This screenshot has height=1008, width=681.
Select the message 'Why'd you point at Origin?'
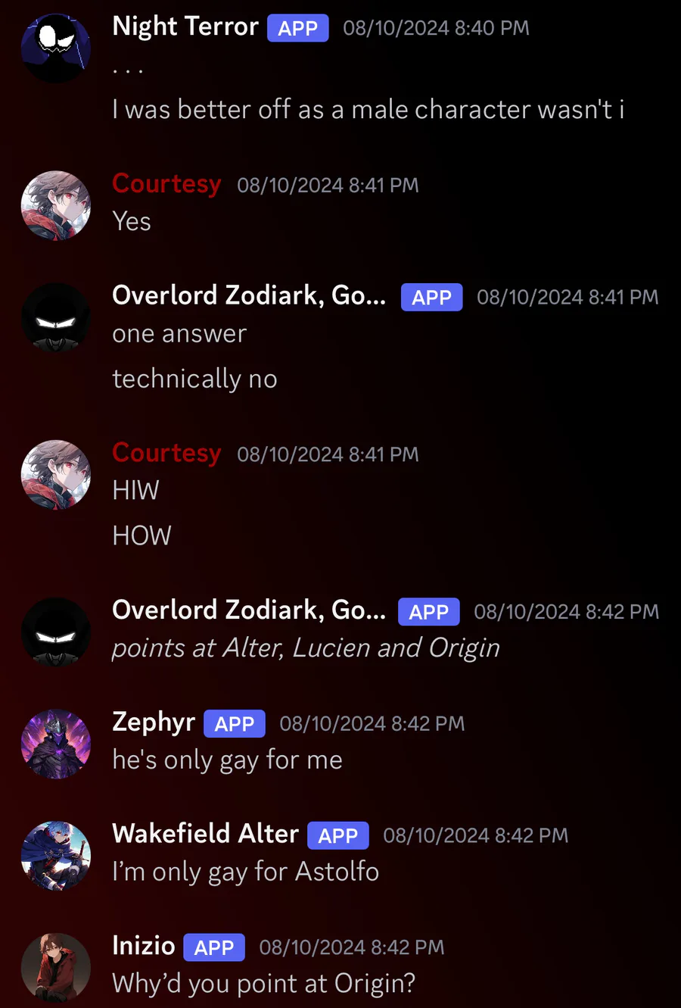point(264,984)
